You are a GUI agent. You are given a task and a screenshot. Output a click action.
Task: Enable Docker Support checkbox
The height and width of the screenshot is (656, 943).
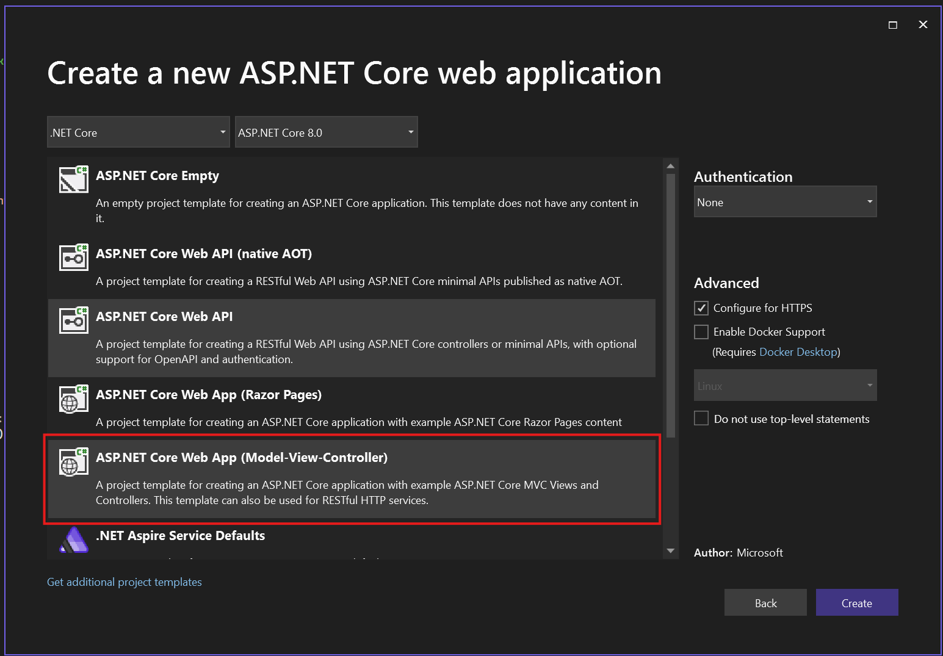click(x=701, y=332)
